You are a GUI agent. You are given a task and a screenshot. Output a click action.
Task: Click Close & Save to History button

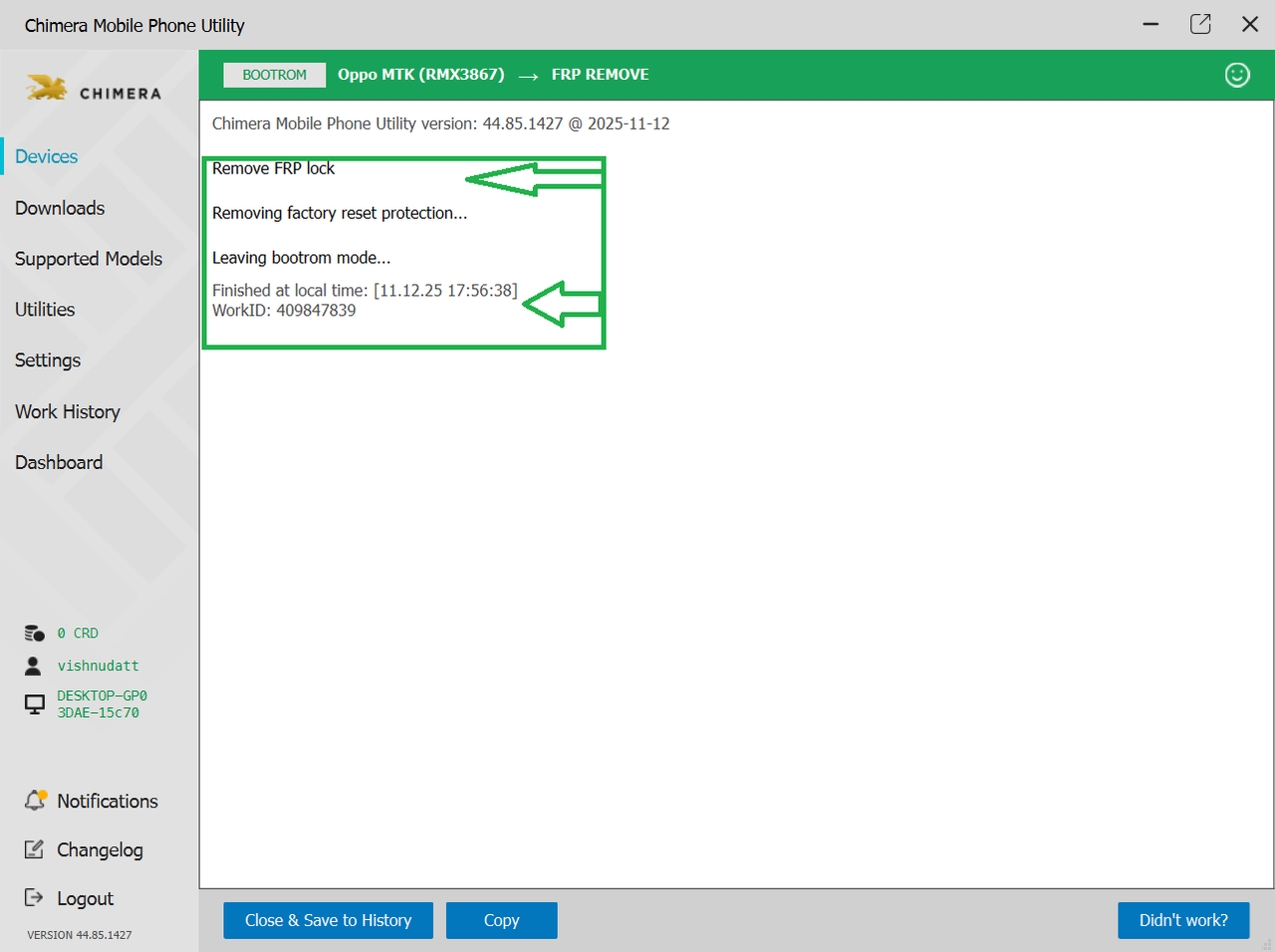click(x=328, y=920)
